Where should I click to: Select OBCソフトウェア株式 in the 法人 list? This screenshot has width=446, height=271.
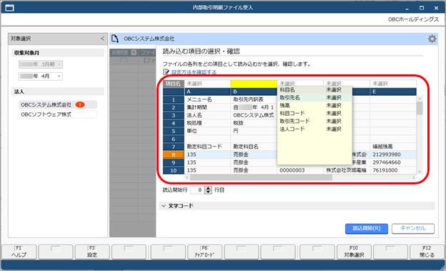(58, 114)
